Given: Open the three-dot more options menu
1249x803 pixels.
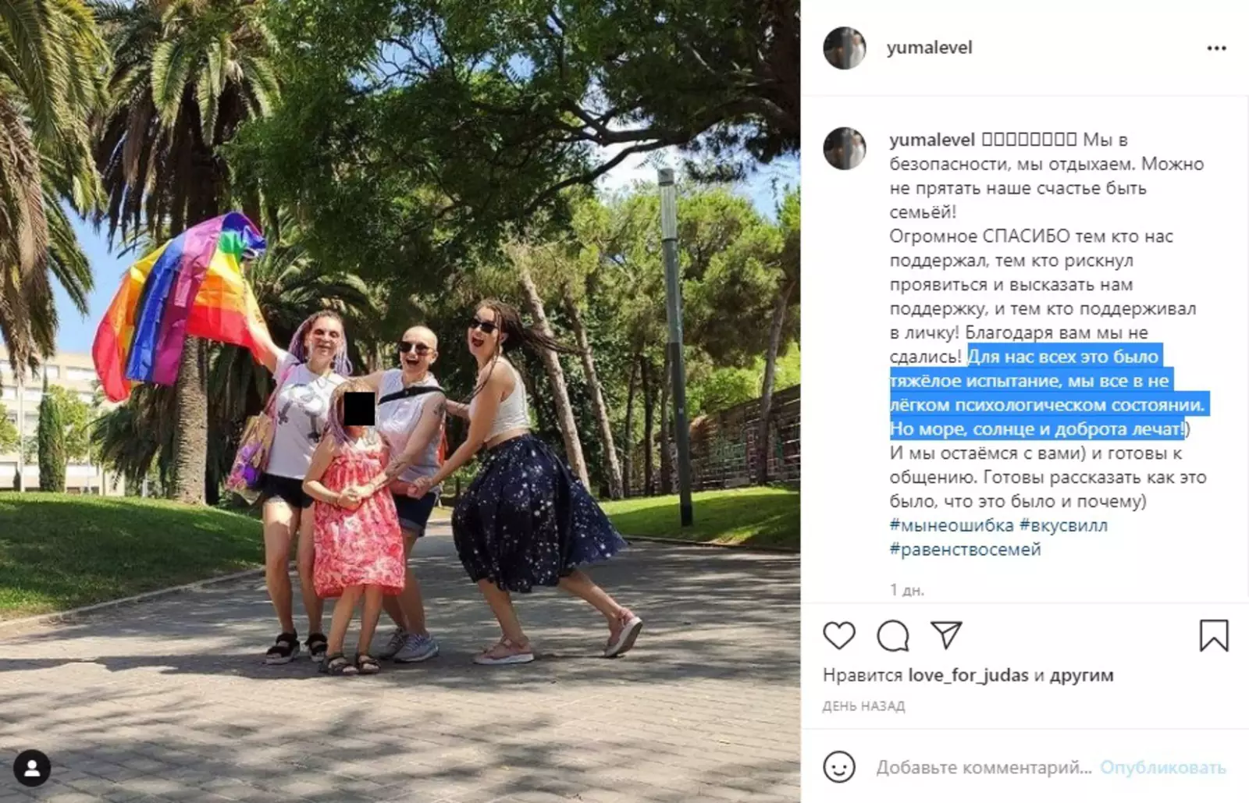Looking at the screenshot, I should tap(1216, 48).
